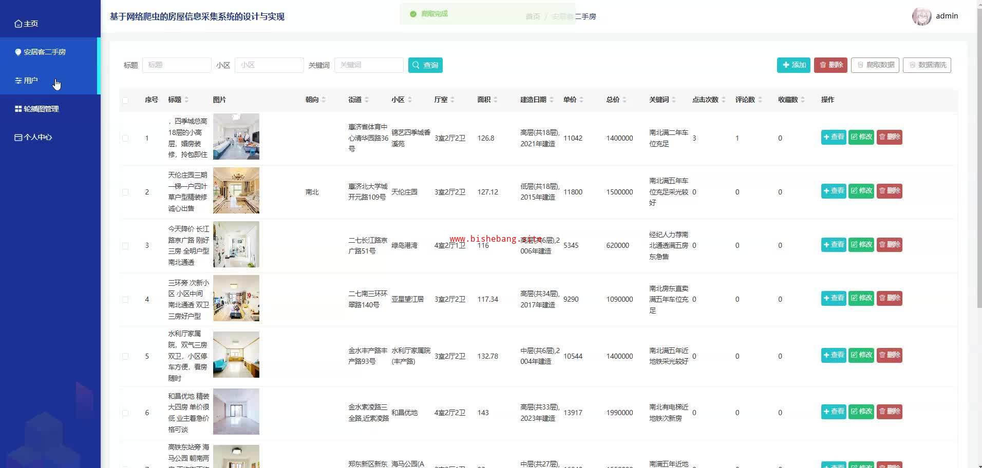Click the home icon in sidebar
The width and height of the screenshot is (982, 468).
18,24
